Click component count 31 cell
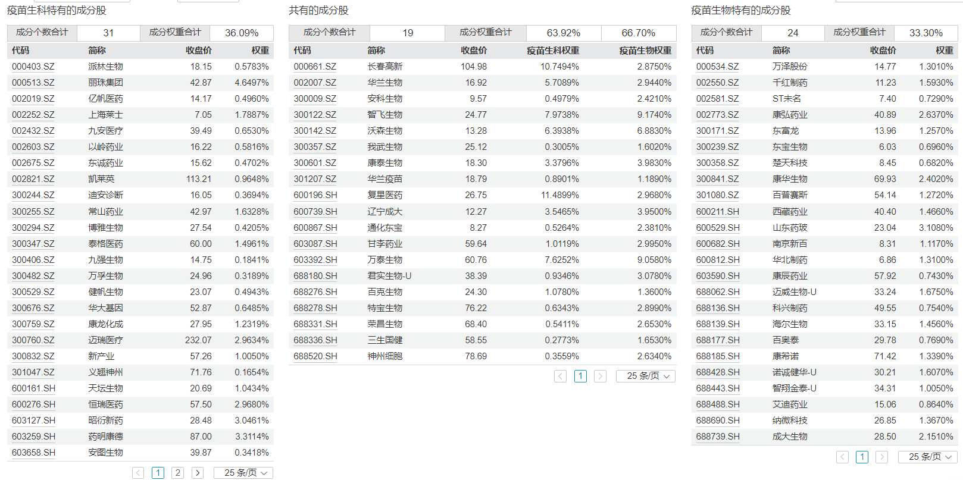 108,33
